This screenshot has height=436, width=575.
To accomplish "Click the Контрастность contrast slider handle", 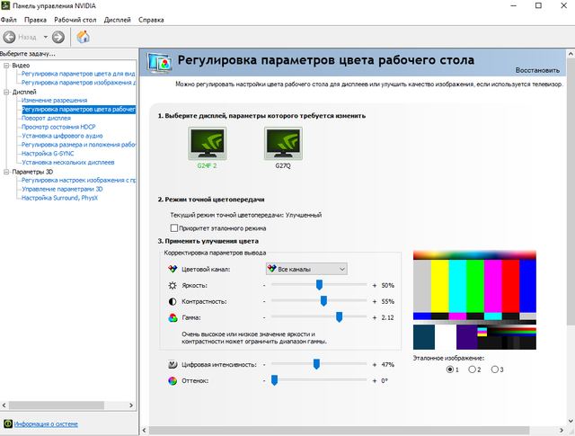I will click(323, 301).
